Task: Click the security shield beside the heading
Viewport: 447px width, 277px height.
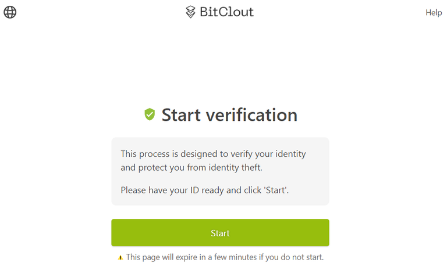Action: (x=150, y=114)
